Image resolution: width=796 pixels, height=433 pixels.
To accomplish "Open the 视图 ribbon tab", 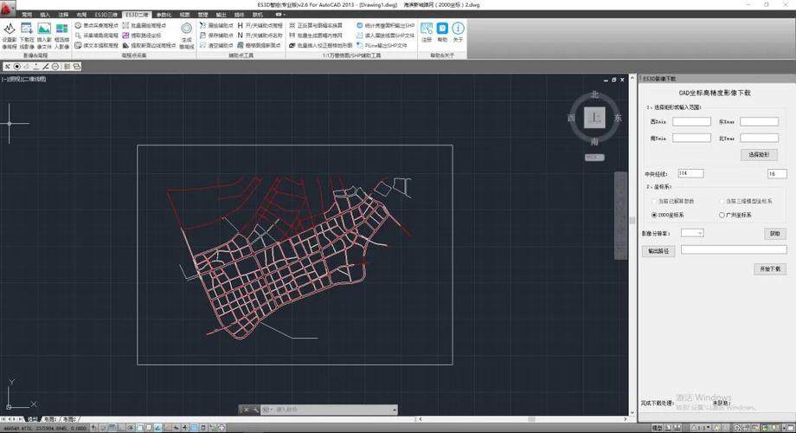I will 185,15.
